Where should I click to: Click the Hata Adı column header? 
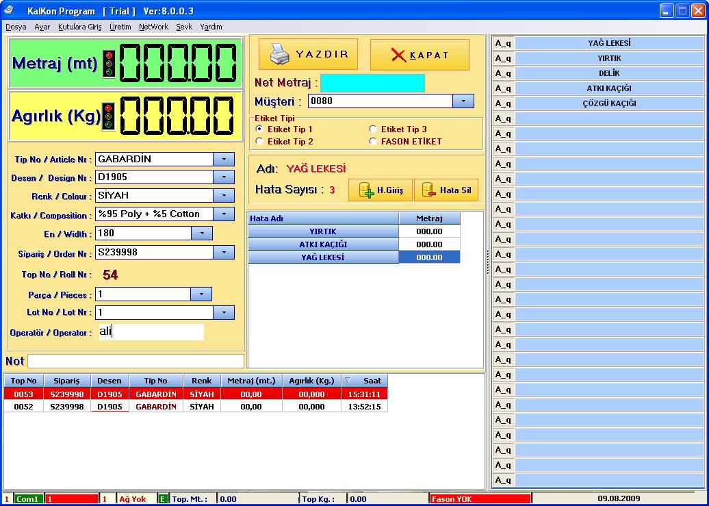pyautogui.click(x=323, y=218)
